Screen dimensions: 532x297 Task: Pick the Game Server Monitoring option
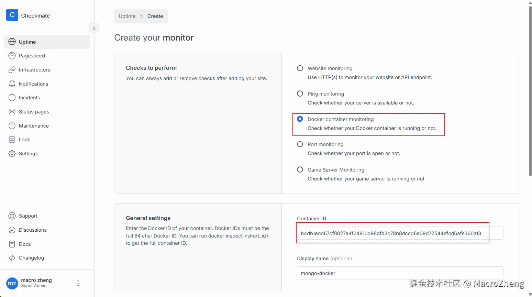click(x=300, y=170)
